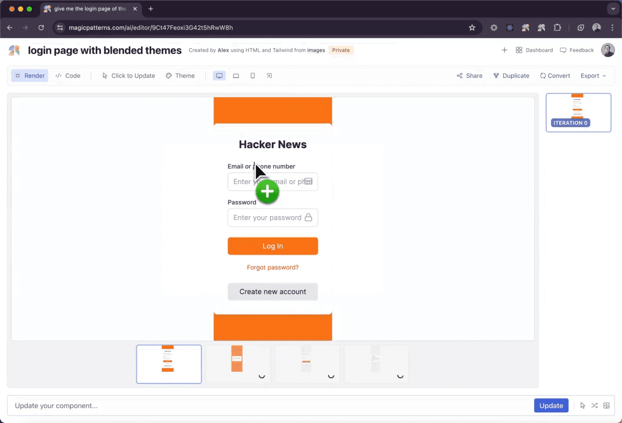Viewport: 622px width, 423px height.
Task: Click the blue Update button
Action: (x=551, y=406)
